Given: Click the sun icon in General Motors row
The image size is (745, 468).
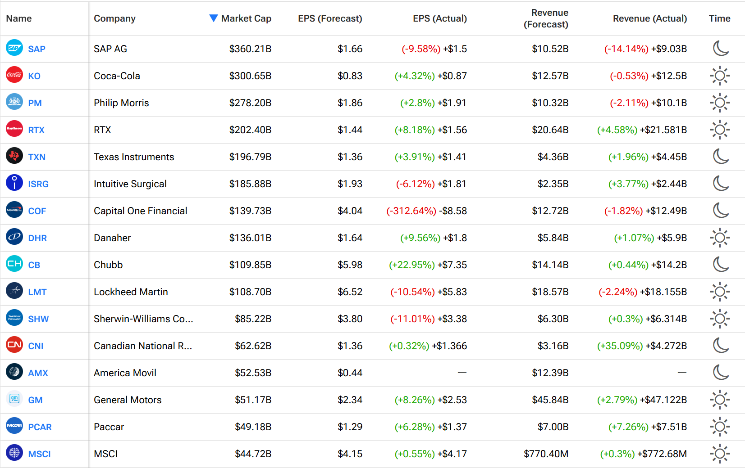Looking at the screenshot, I should [x=720, y=400].
